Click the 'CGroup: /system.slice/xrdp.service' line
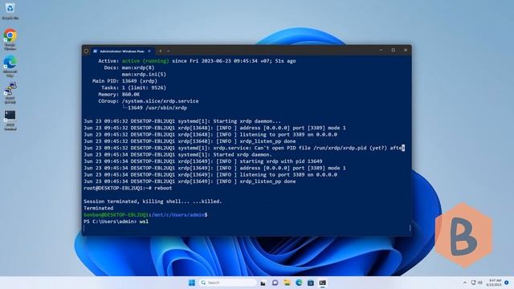 [x=148, y=101]
